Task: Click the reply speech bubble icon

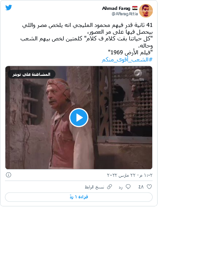Action: coord(128,187)
